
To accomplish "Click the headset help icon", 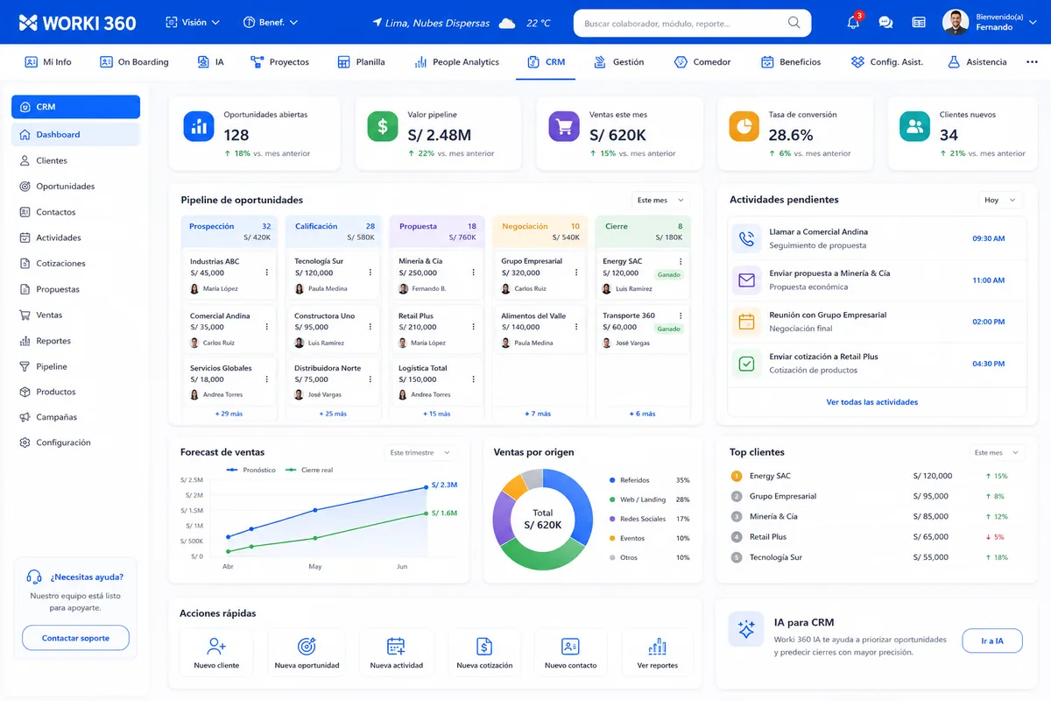I will point(34,577).
